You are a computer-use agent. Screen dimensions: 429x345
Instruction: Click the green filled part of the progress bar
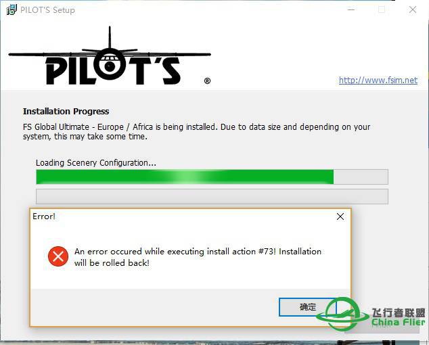coord(185,177)
